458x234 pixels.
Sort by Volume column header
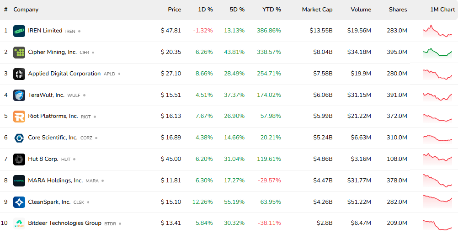tap(361, 10)
